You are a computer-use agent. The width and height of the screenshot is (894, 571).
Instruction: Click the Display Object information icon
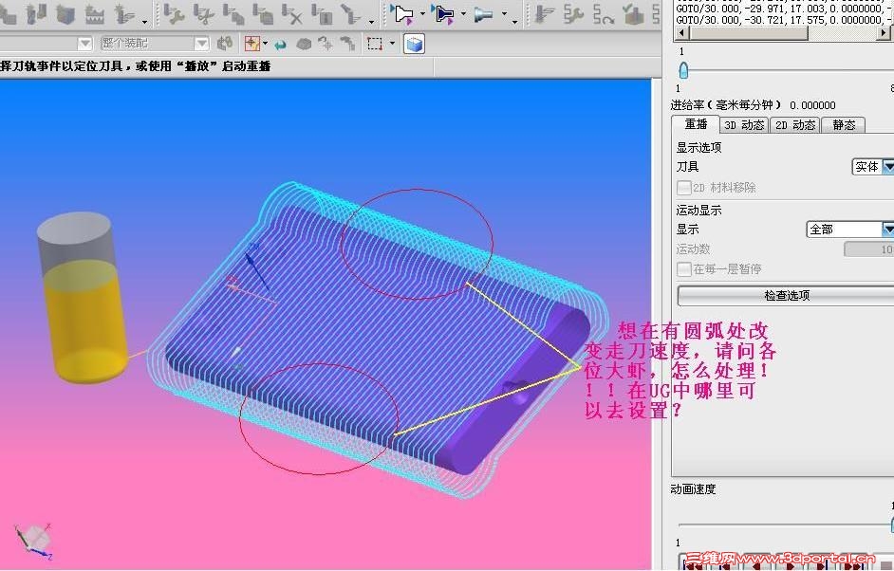coord(322,12)
